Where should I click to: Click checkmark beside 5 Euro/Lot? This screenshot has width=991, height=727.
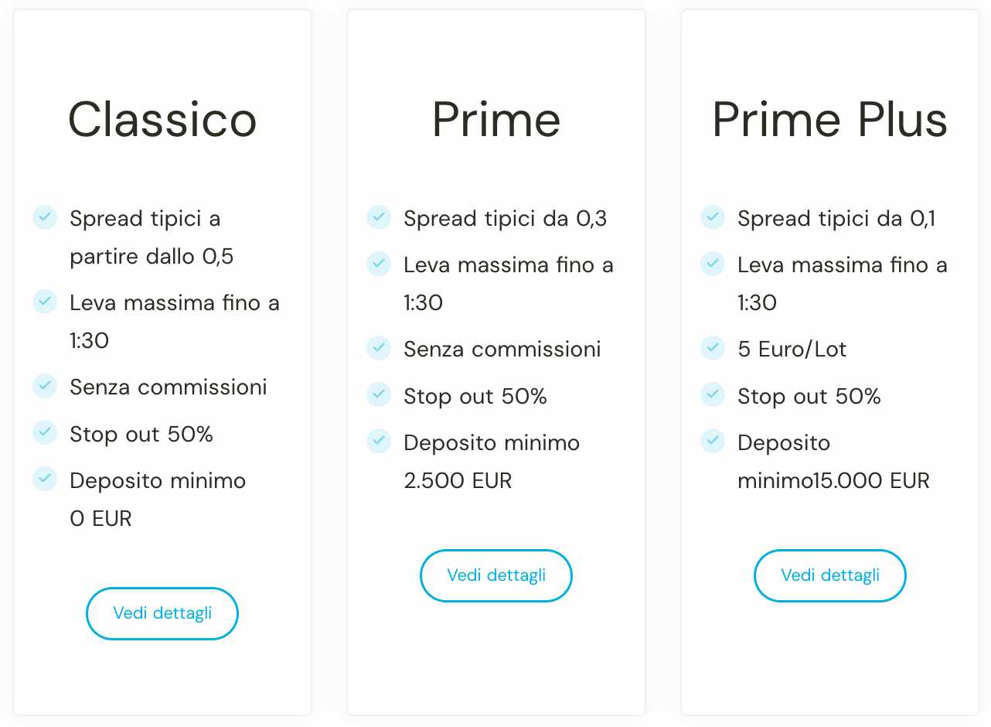[713, 348]
